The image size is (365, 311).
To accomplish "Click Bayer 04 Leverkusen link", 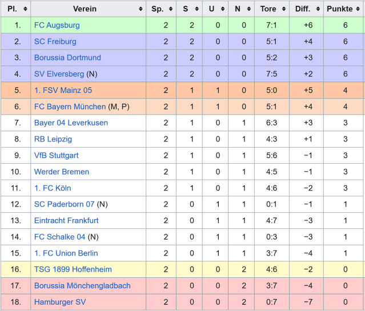I will click(71, 123).
